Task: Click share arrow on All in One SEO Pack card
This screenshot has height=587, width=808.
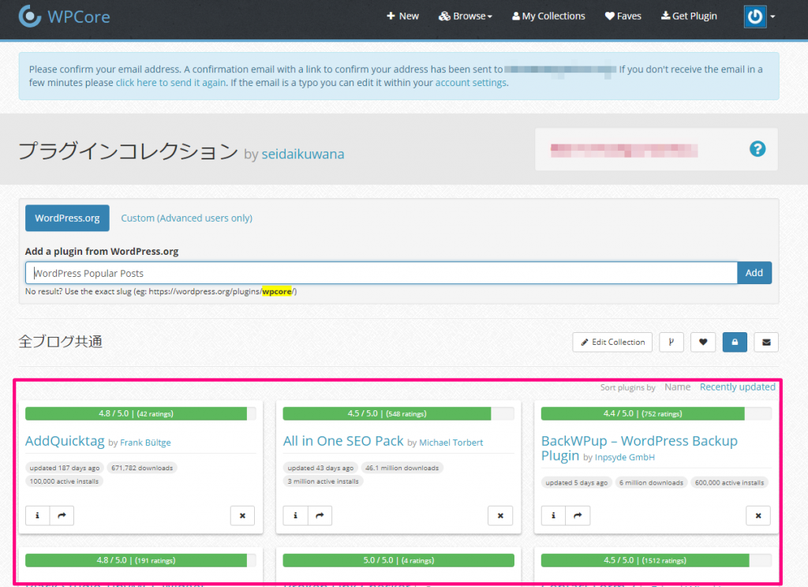Action: [x=320, y=515]
